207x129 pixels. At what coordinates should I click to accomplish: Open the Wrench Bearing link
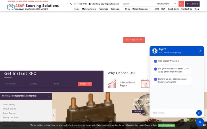tap(9, 109)
